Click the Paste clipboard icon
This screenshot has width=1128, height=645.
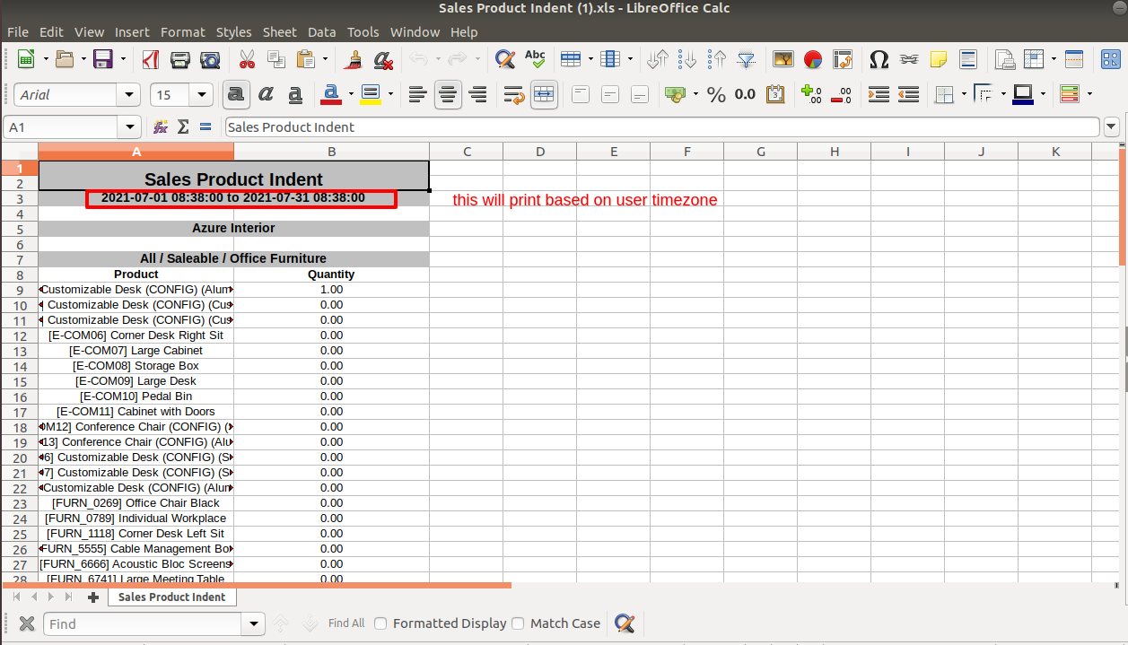click(306, 60)
